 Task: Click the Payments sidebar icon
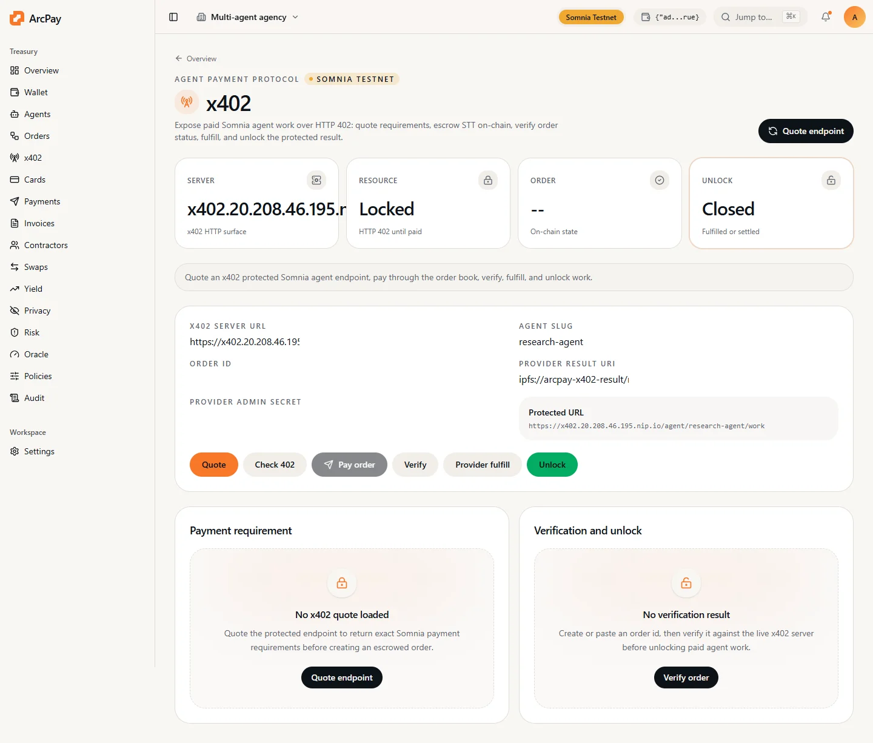[x=15, y=201]
